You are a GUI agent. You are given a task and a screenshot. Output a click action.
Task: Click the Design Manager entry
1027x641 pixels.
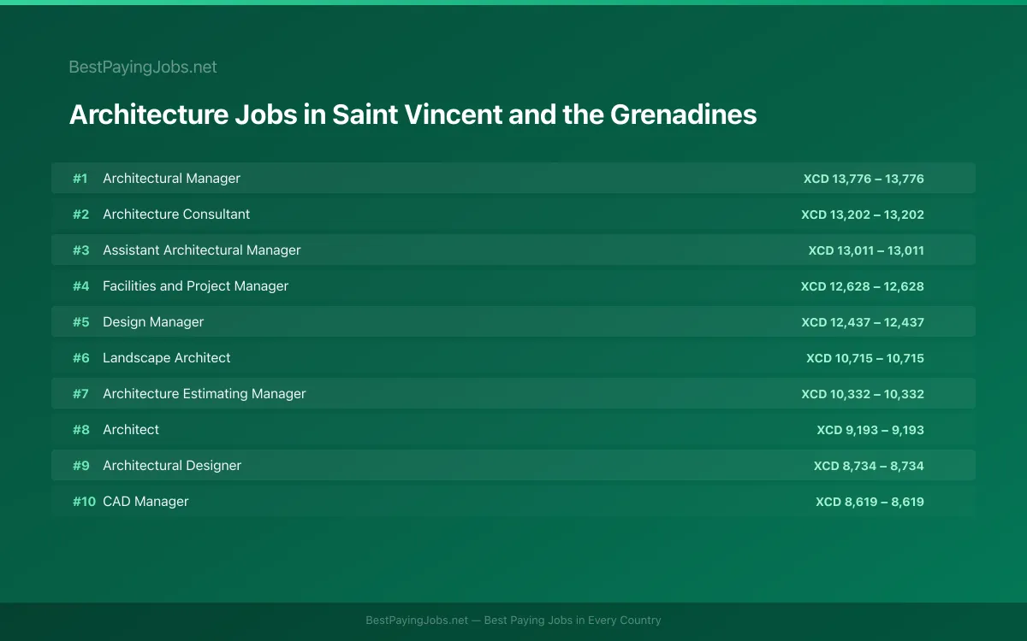tap(153, 321)
